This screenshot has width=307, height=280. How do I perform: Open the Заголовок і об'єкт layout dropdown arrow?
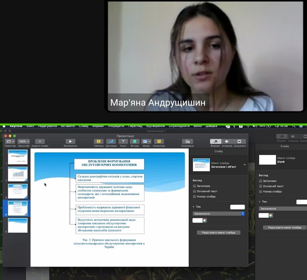pos(245,165)
